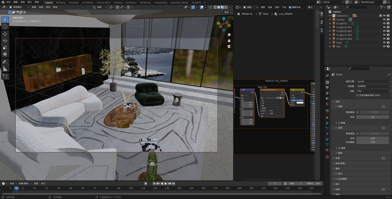Screen dimensions: 392x199
Task: Open the Particles properties tab icon
Action: [x=327, y=128]
